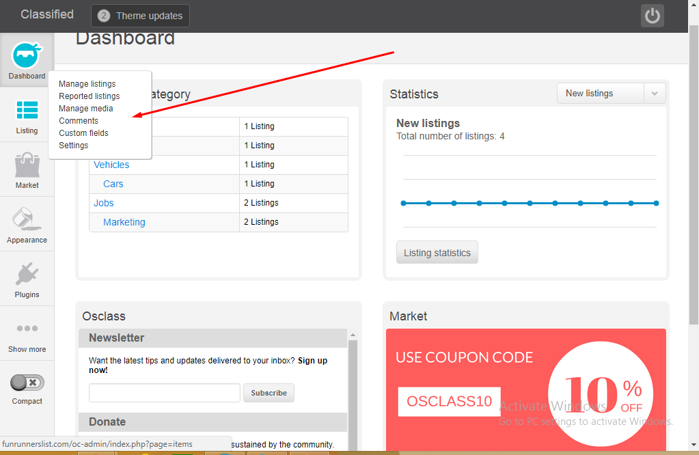The image size is (699, 455).
Task: Open the New listings selector arrow
Action: 656,93
